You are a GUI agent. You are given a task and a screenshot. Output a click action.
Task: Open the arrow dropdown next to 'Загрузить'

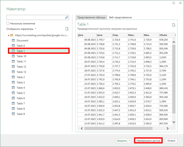pyautogui.click(x=130, y=141)
